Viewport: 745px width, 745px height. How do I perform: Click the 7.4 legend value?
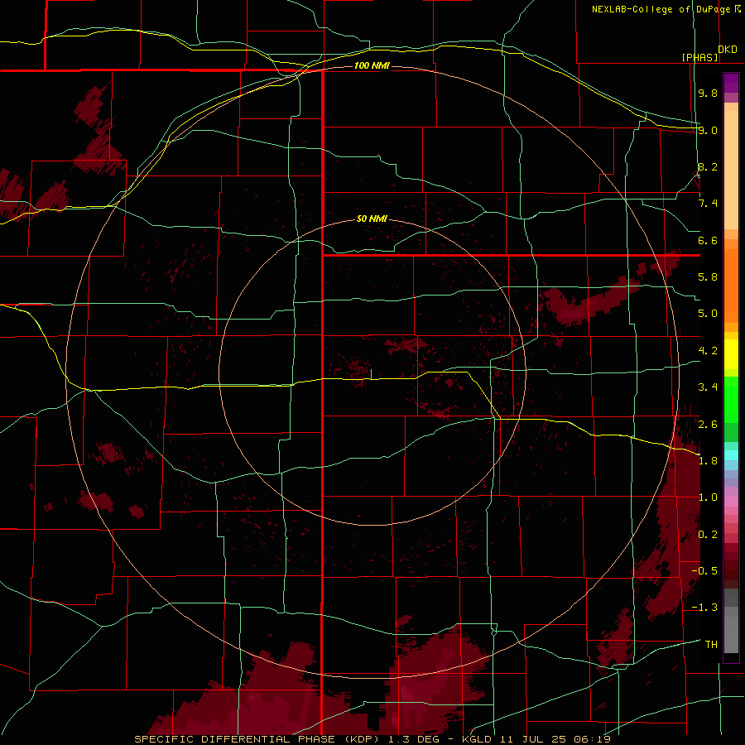708,204
